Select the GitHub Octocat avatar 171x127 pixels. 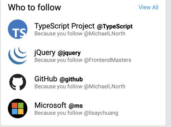[18, 82]
